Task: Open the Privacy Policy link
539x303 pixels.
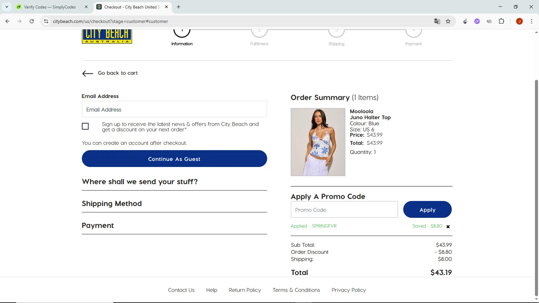Action: tap(349, 290)
